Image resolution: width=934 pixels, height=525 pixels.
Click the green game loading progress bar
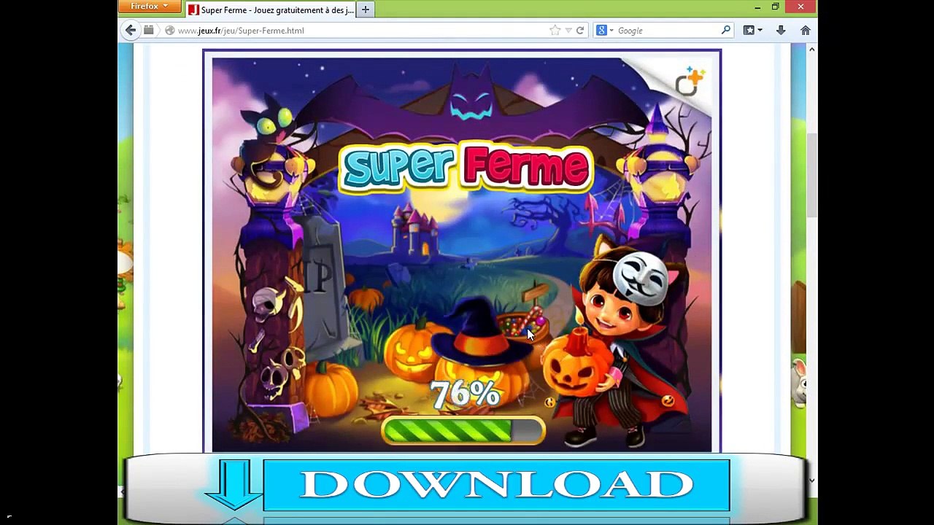coord(463,431)
